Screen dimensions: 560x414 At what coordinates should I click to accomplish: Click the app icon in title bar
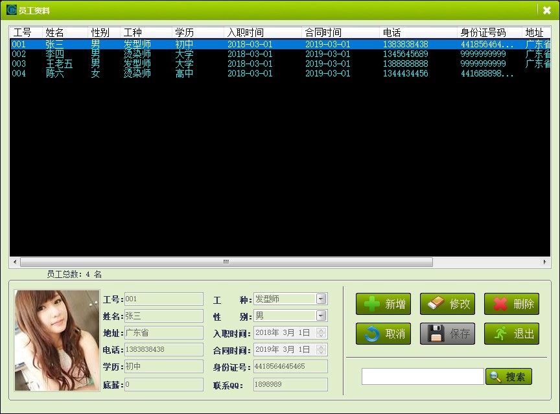click(x=11, y=10)
